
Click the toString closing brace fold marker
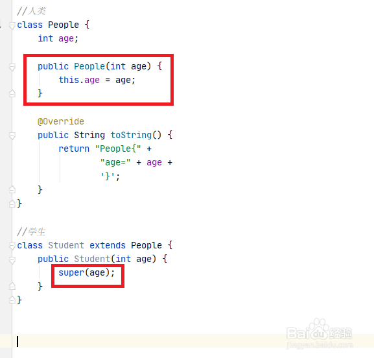coord(12,189)
